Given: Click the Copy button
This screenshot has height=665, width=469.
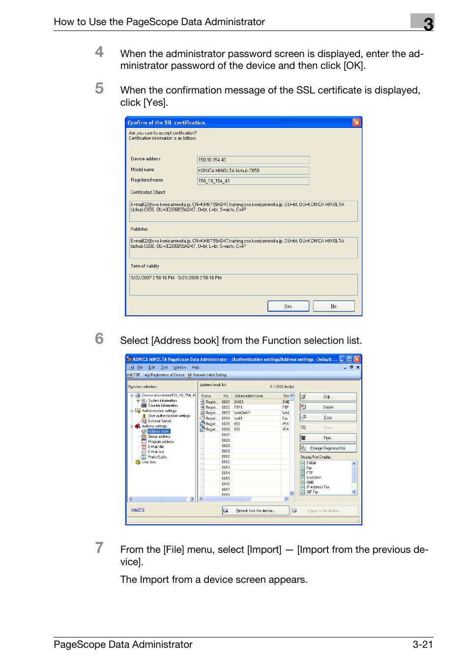Looking at the screenshot, I should tap(328, 418).
